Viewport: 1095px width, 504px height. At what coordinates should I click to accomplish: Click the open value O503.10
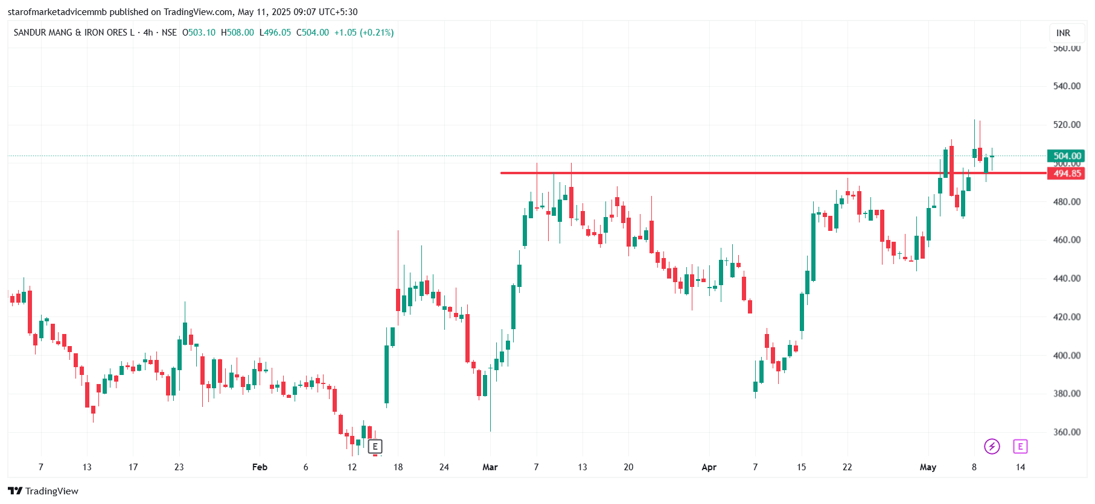tap(199, 33)
